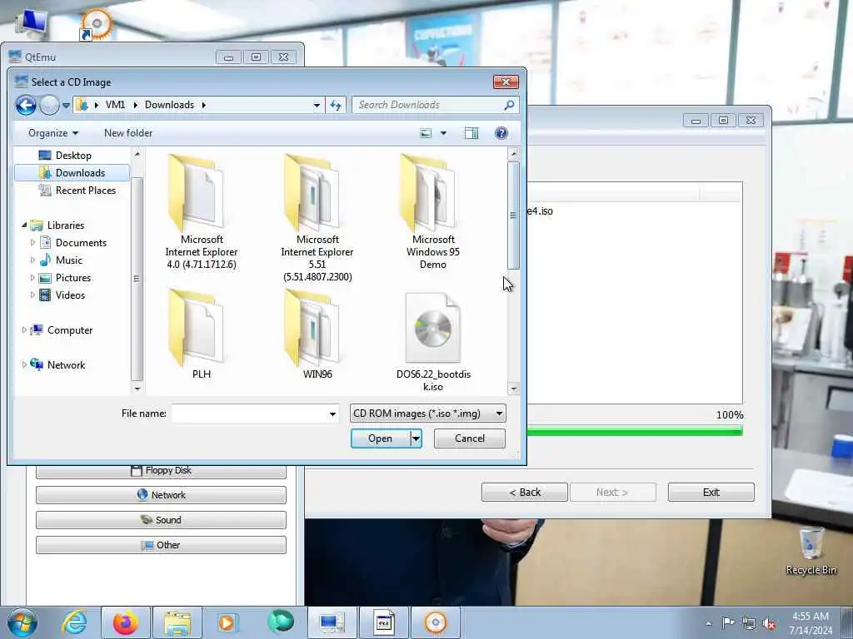Show the preview pane
Viewport: 853px width, 639px height.
(471, 133)
